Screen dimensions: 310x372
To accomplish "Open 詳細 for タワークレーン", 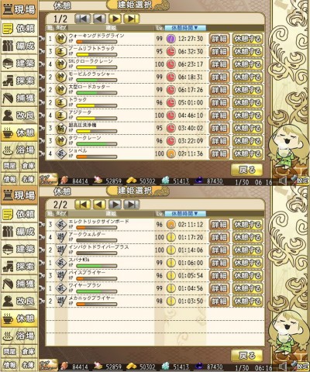I will [x=219, y=141].
